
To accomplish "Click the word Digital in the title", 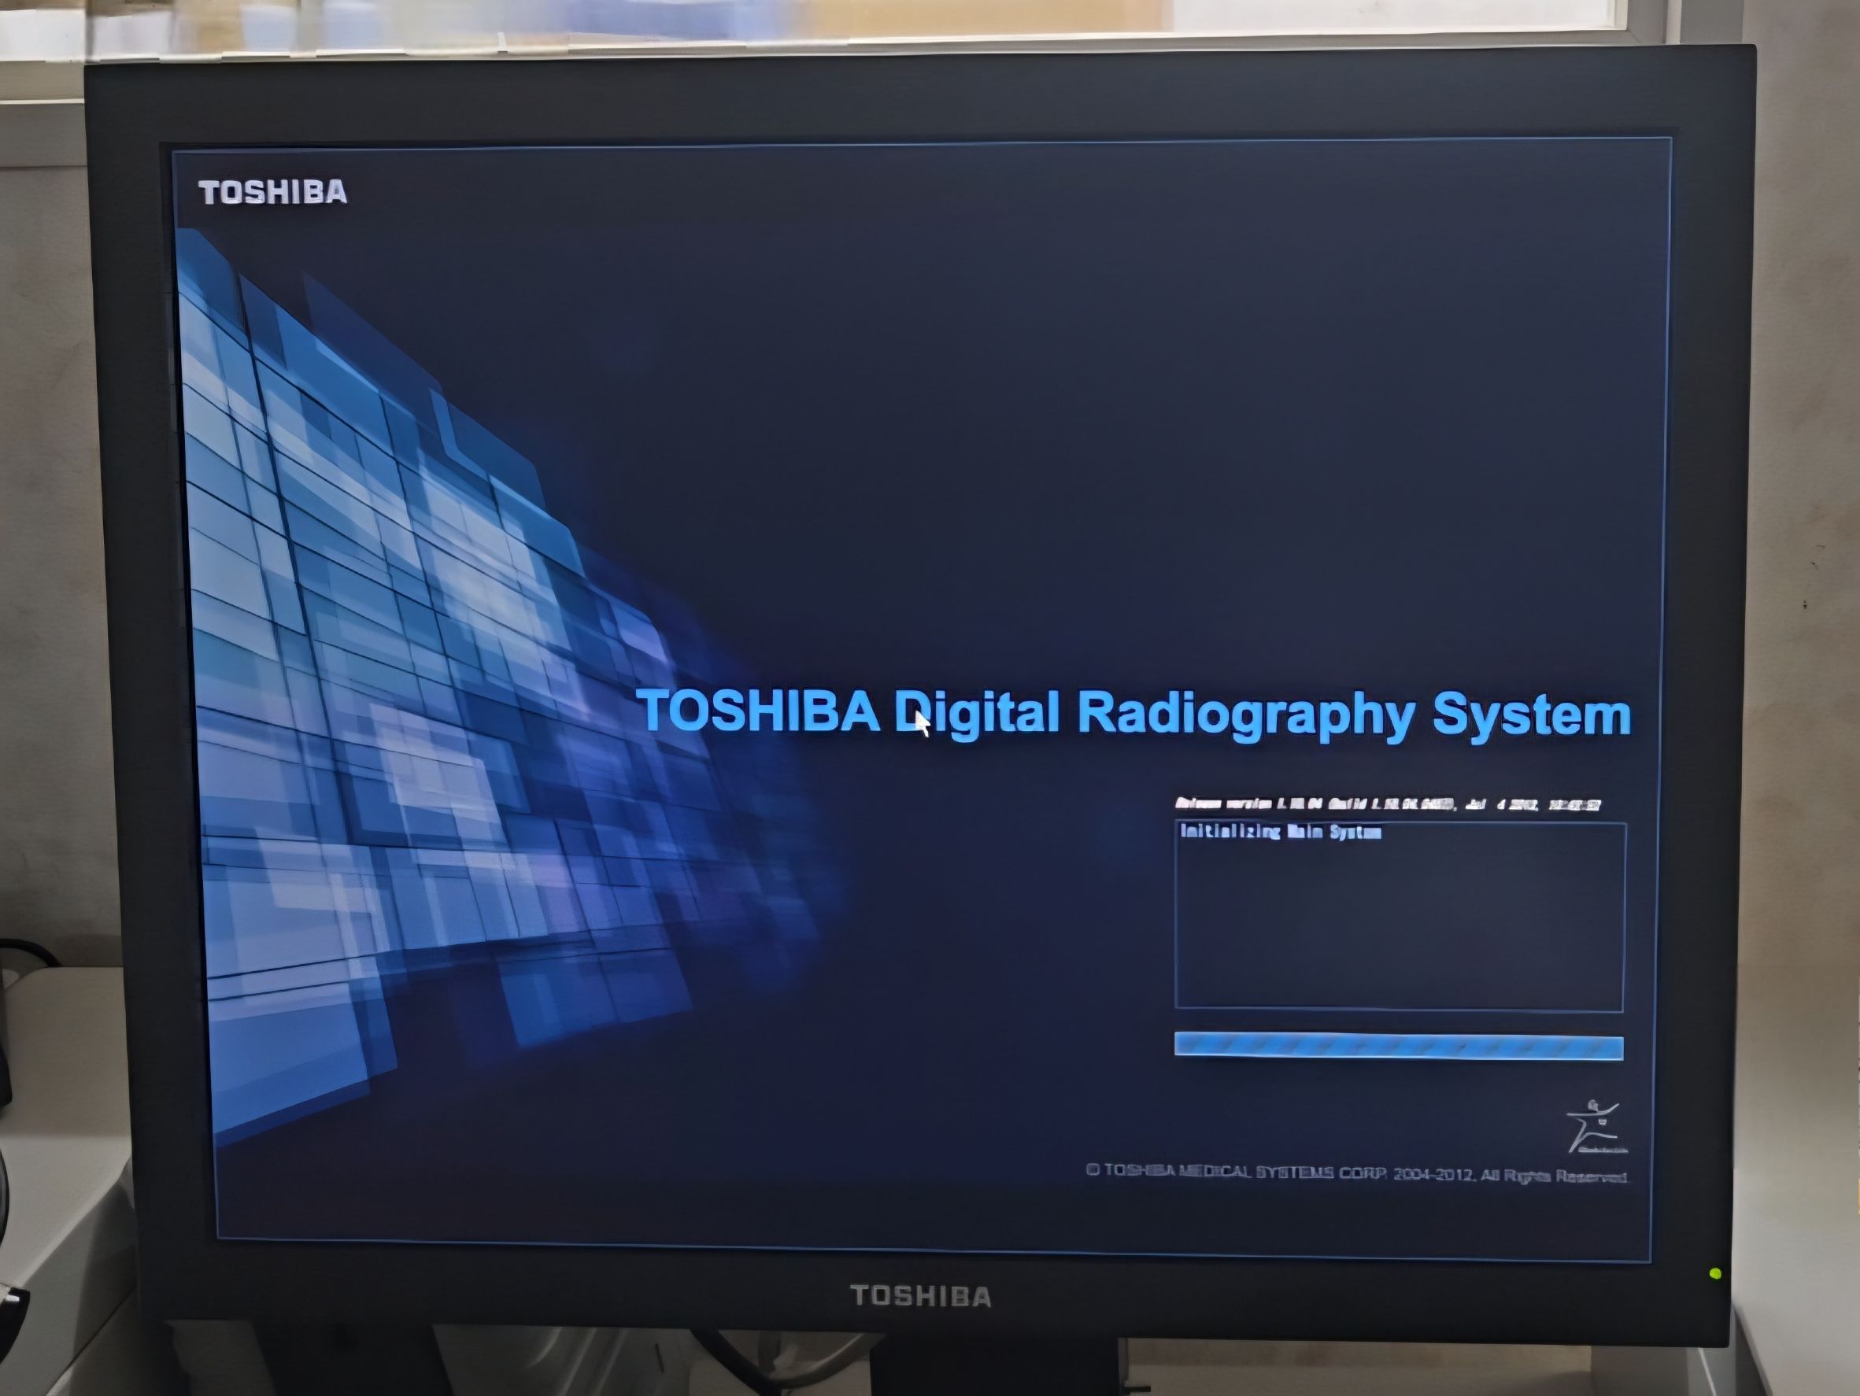I will point(976,715).
